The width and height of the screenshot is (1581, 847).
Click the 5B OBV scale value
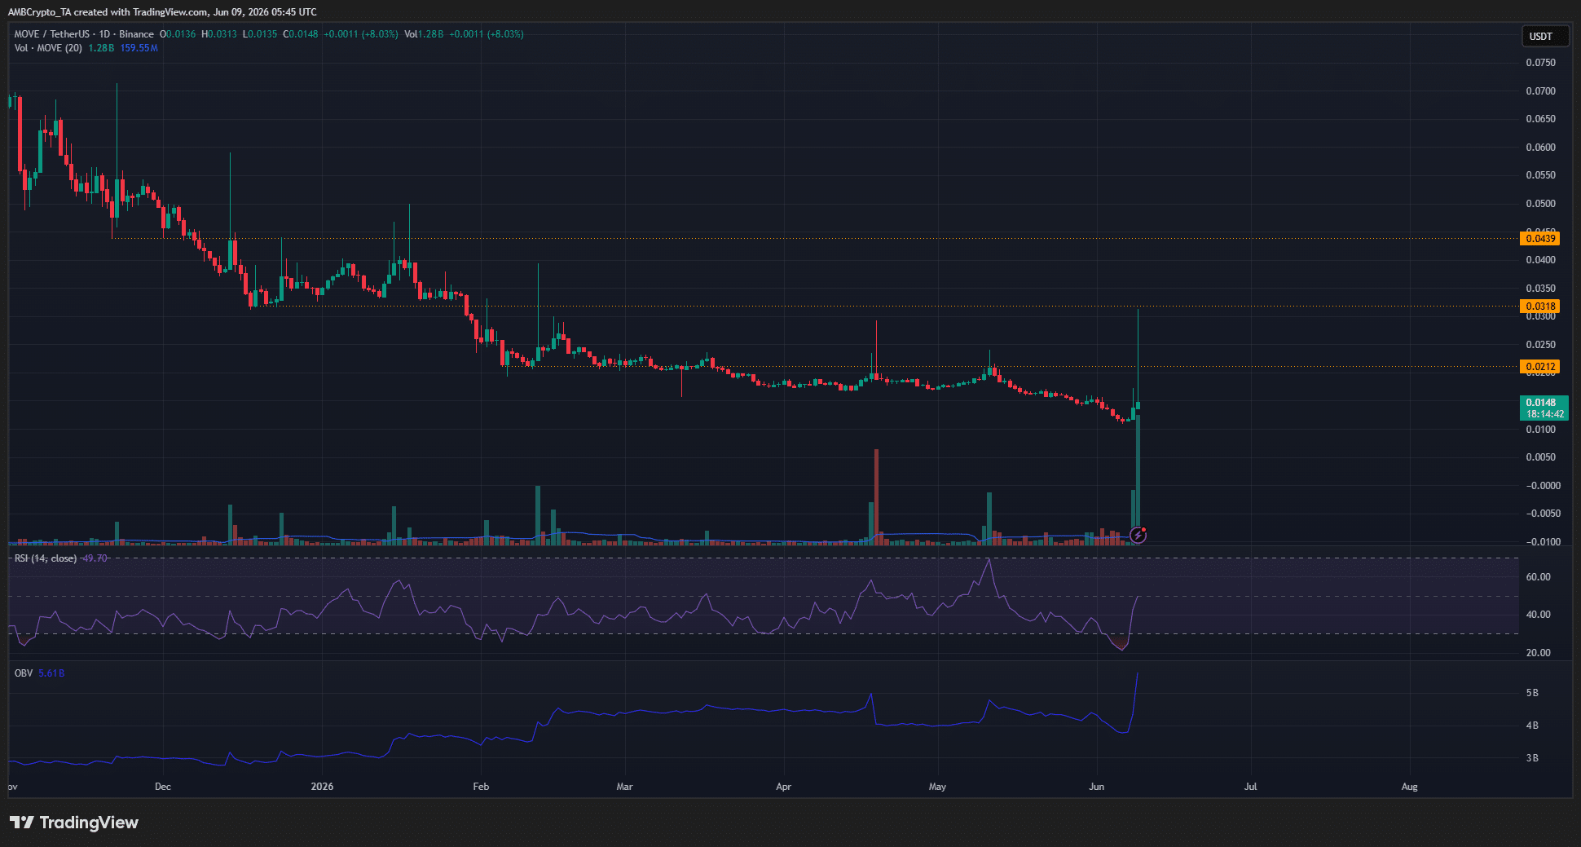point(1532,693)
